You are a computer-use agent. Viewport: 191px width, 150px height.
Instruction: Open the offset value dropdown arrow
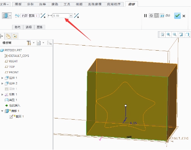click(71, 16)
